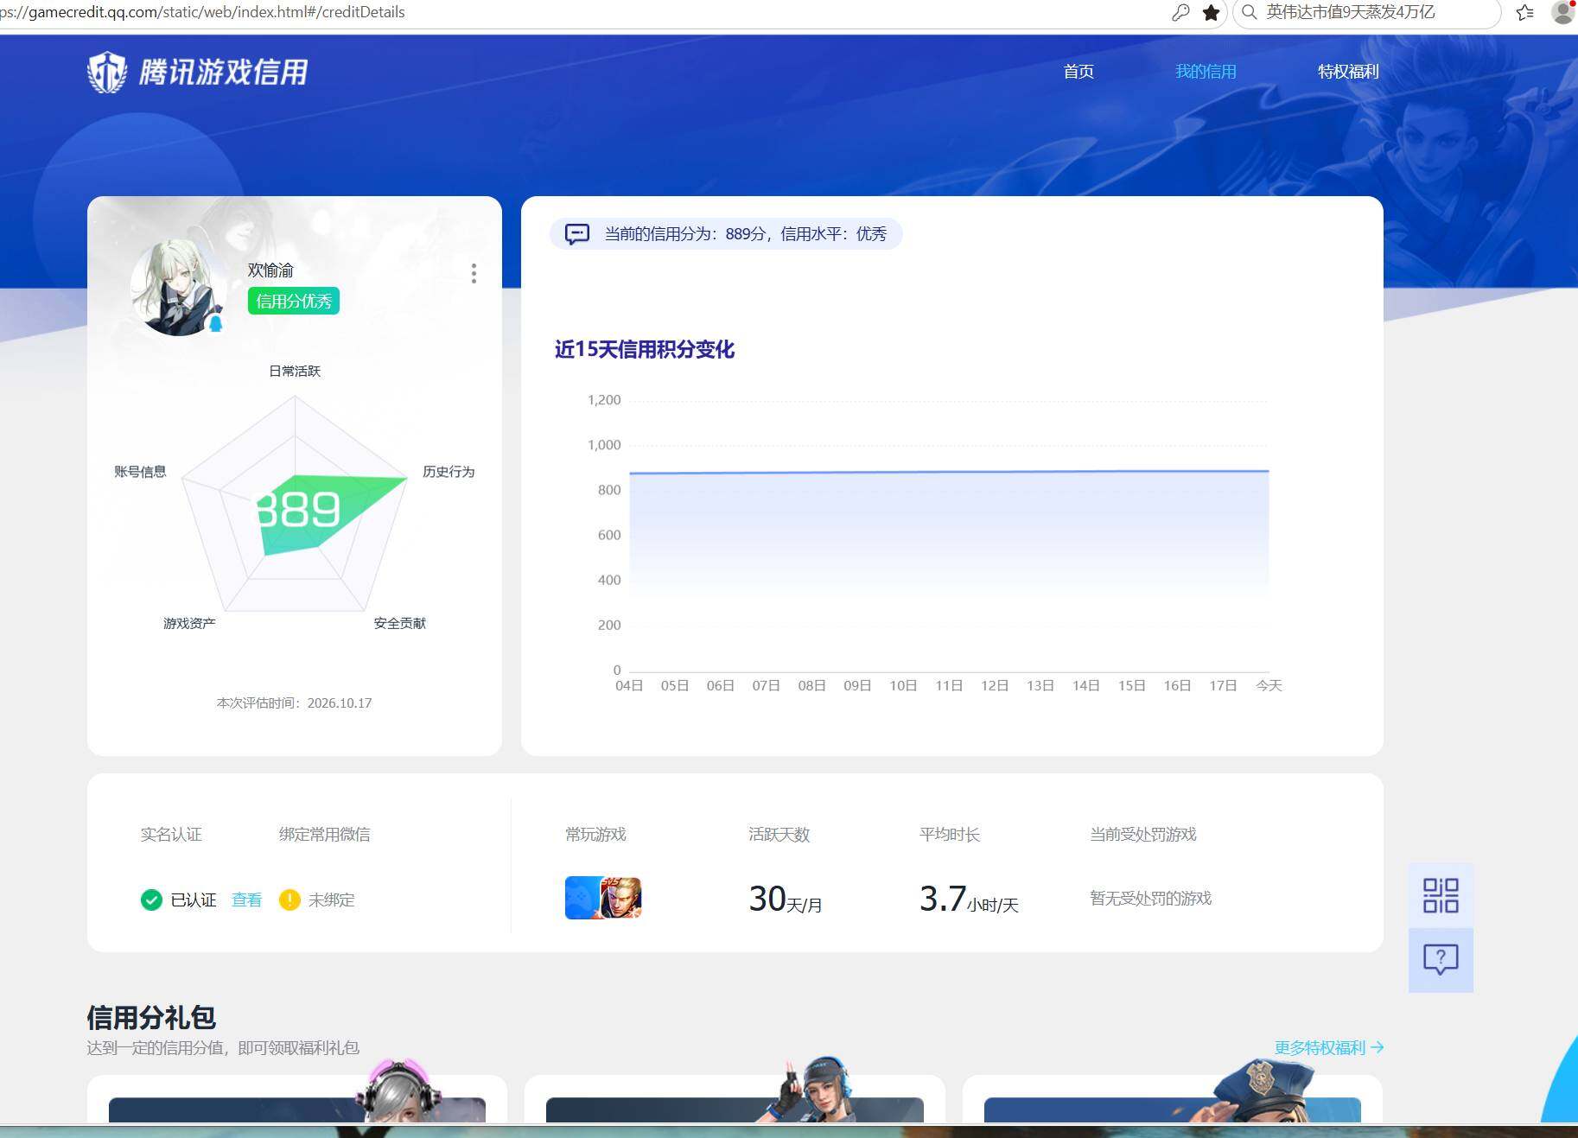This screenshot has width=1578, height=1138.
Task: Click the 信用分优秀 green badge
Action: pyautogui.click(x=294, y=301)
